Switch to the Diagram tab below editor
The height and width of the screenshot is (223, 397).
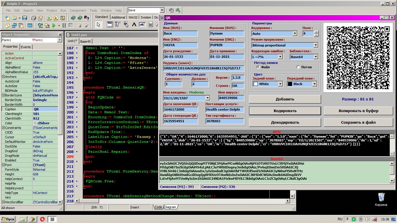pos(170,207)
